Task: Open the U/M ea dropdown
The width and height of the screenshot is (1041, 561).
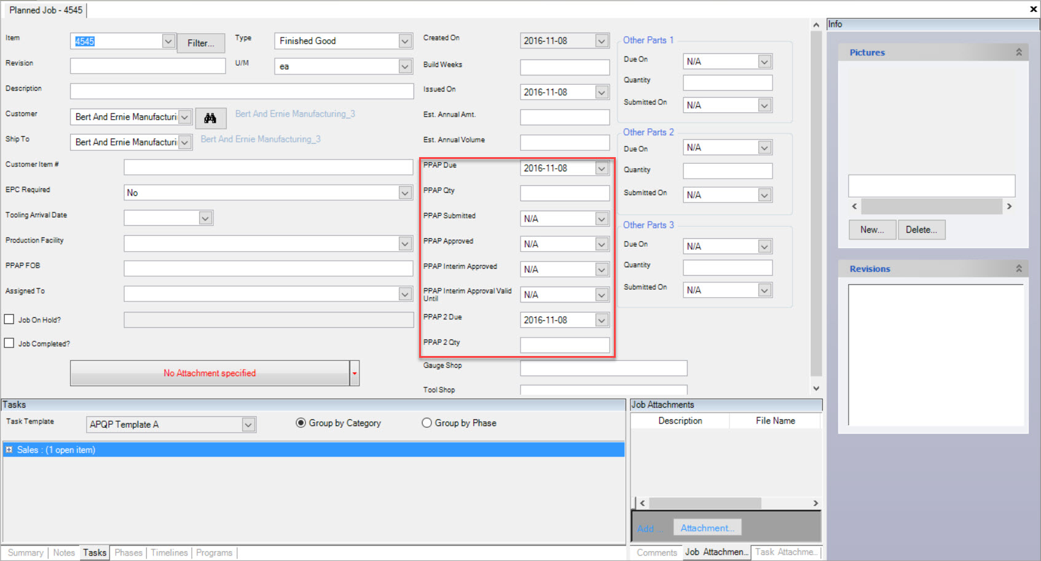Action: [x=405, y=66]
